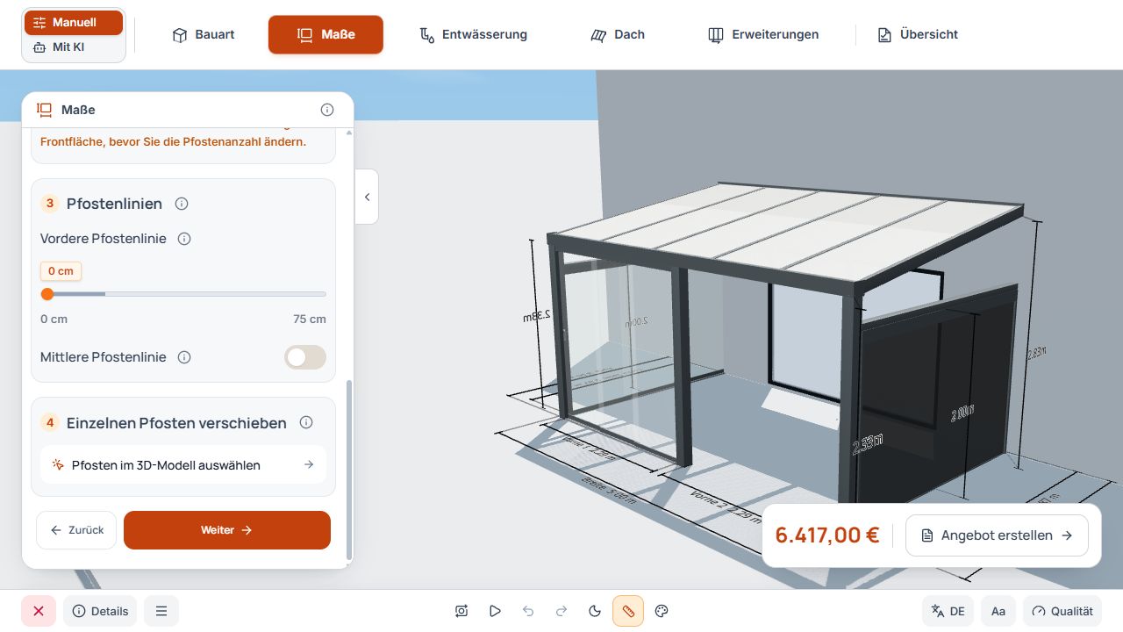1123x632 pixels.
Task: Click the Zurück button
Action: pos(76,530)
